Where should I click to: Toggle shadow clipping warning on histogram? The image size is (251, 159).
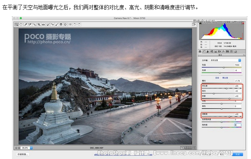pyautogui.click(x=200, y=23)
